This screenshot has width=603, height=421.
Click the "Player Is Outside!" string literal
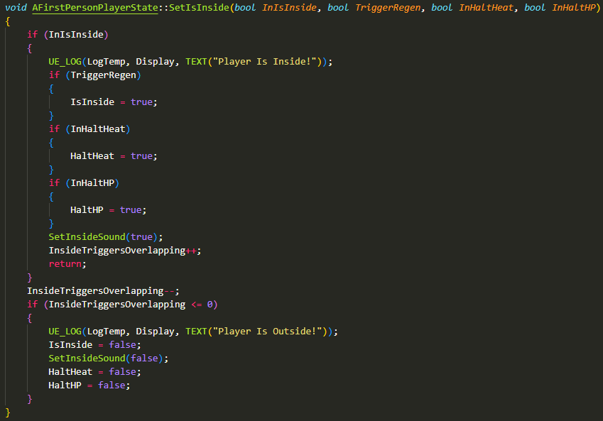[x=269, y=332]
